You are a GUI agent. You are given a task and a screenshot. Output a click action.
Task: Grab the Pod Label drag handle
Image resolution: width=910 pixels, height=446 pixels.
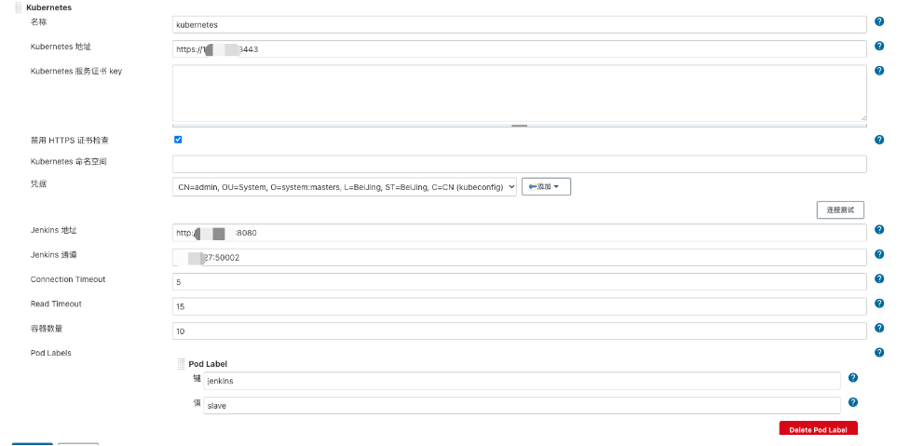[x=181, y=364]
